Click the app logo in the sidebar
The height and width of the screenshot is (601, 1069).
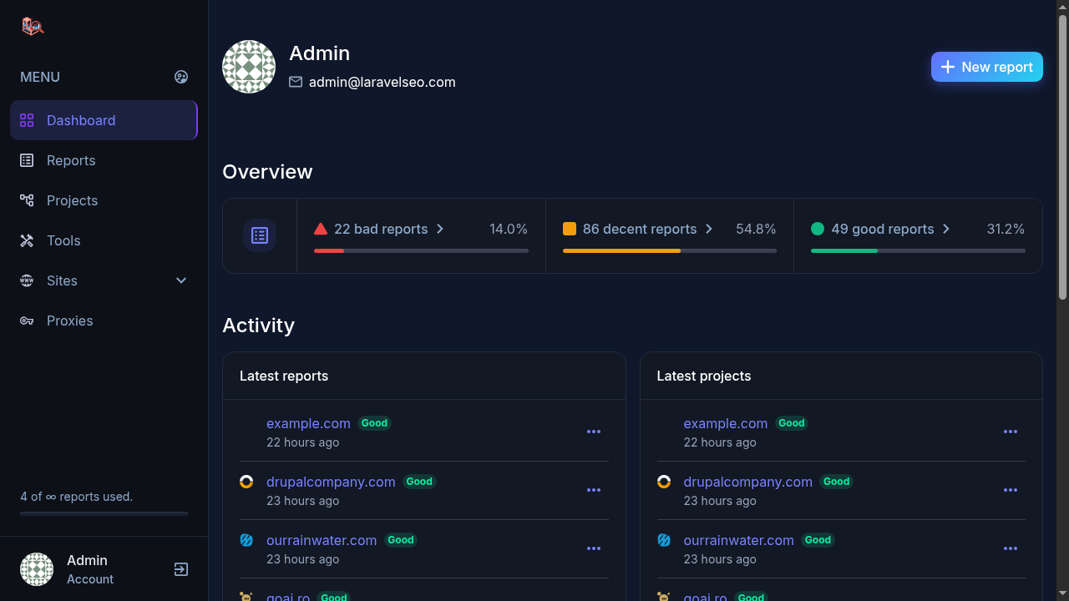click(33, 26)
